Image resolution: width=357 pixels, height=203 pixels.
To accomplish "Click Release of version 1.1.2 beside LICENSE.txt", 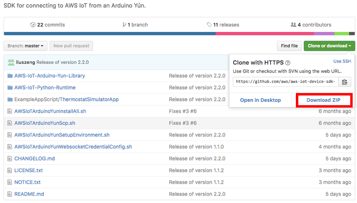I will coord(196,170).
